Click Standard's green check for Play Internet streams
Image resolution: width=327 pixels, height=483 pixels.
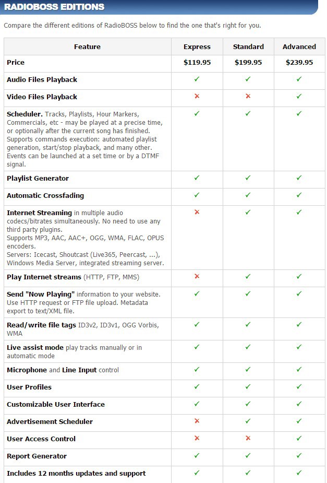click(x=248, y=276)
